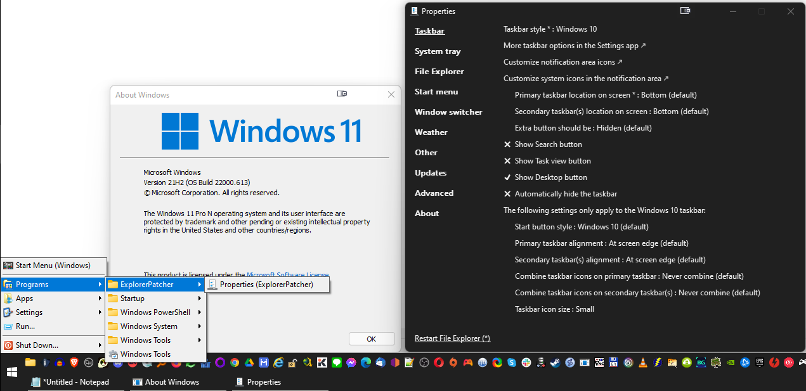Switch to System tray section
Image resolution: width=806 pixels, height=391 pixels.
pyautogui.click(x=438, y=51)
